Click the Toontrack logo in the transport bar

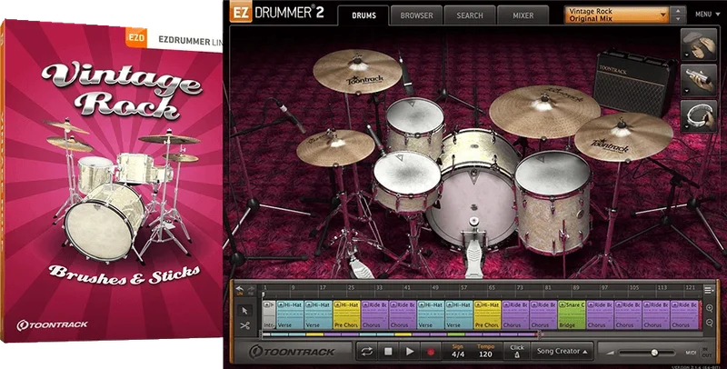(292, 352)
